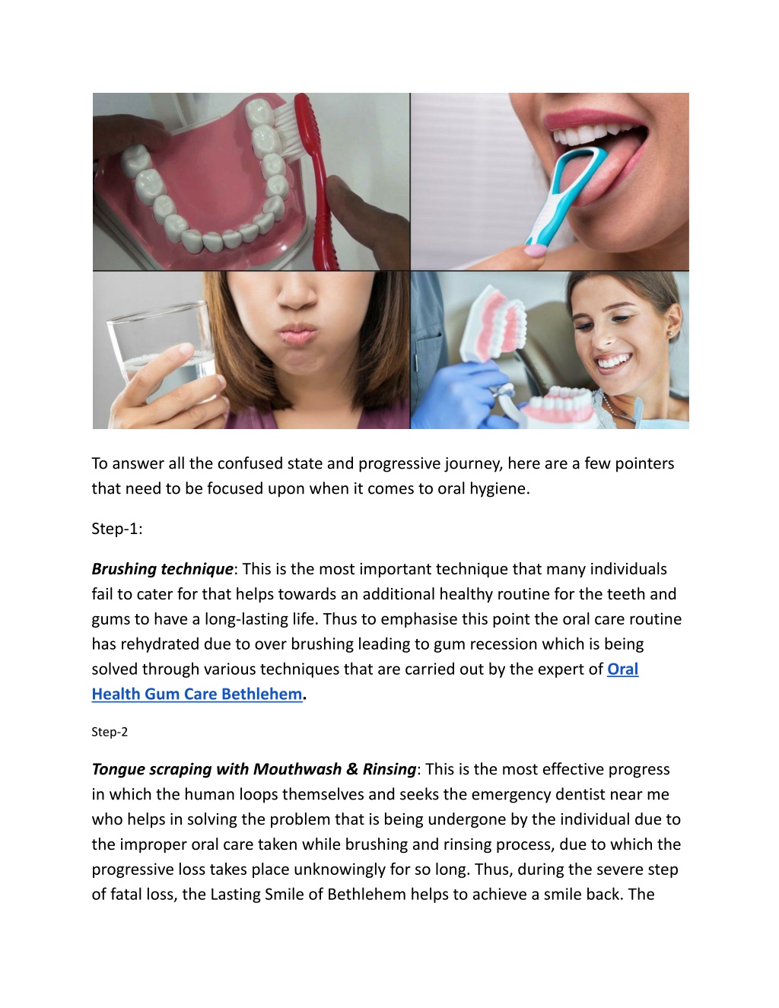
Task: Click the smiling dental patient photo
Action: [x=550, y=351]
